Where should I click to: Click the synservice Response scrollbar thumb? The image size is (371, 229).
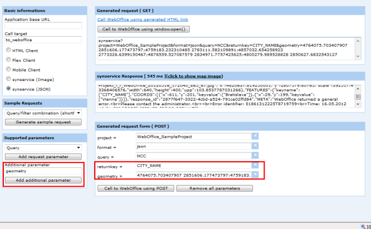(358, 97)
